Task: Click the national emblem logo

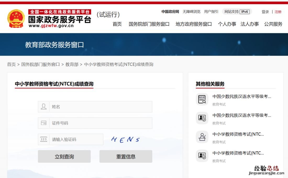Action: [16, 18]
